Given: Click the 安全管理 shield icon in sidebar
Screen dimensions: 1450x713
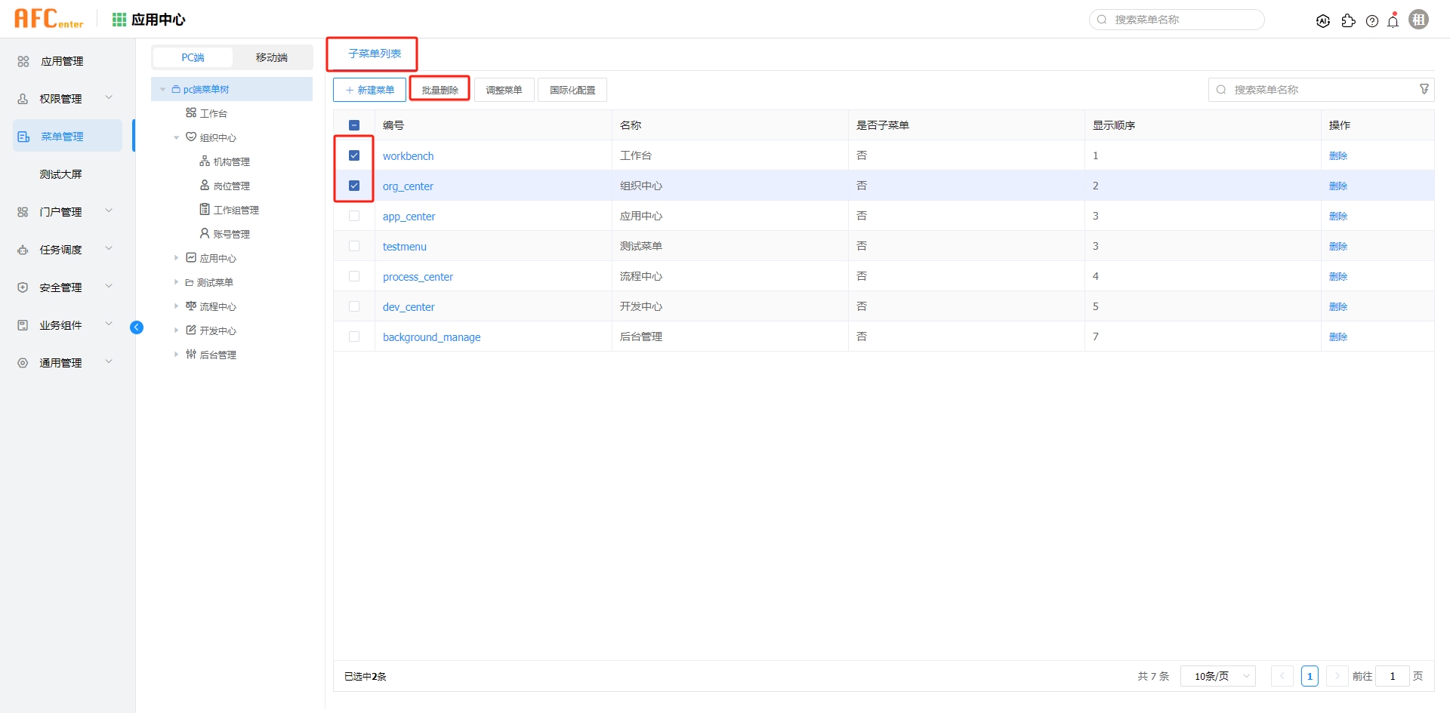Looking at the screenshot, I should [22, 287].
